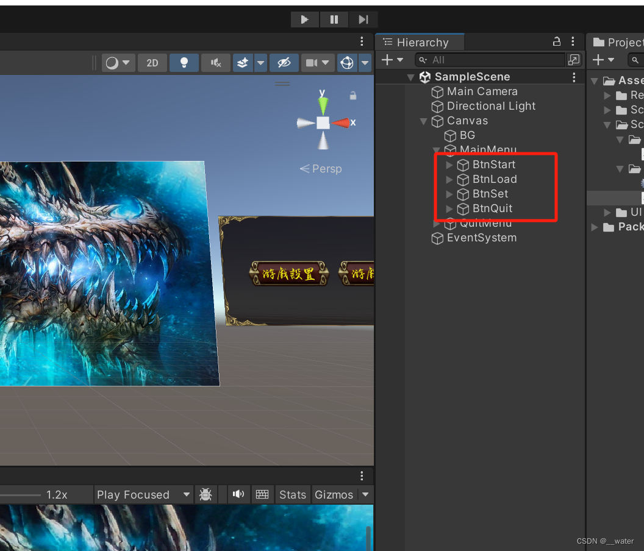Open the Scene view gizmos dropdown arrow
644x551 pixels.
(365, 63)
